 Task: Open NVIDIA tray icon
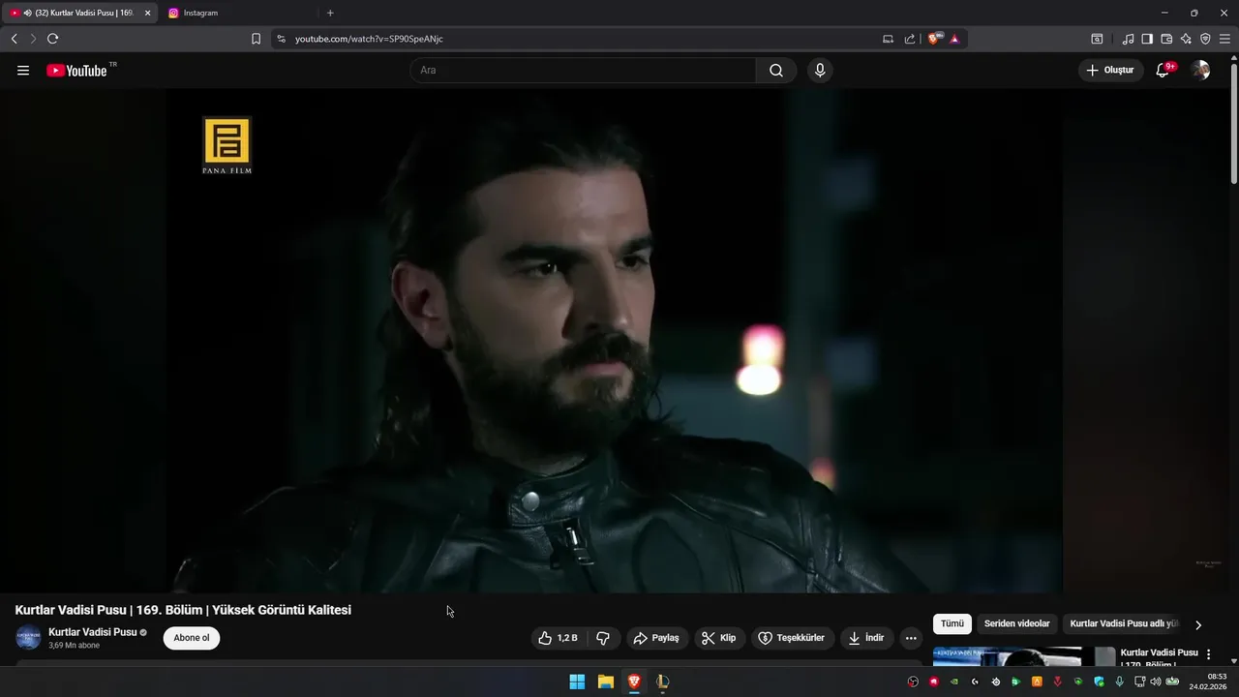954,682
